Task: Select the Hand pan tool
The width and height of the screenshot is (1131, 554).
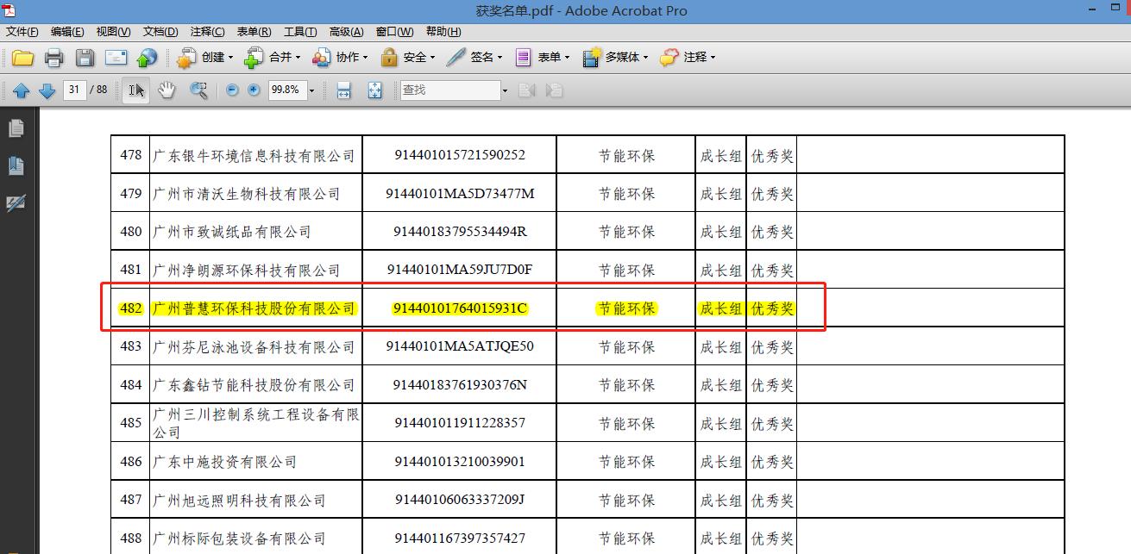Action: (167, 90)
